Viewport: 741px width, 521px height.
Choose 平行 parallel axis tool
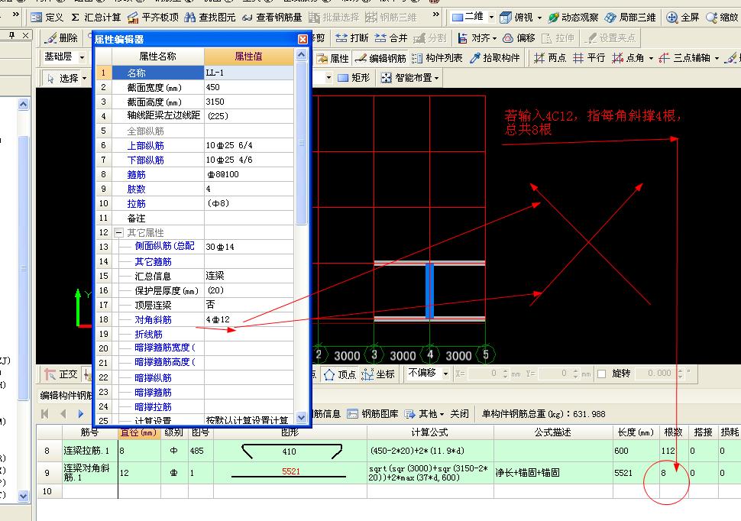588,58
